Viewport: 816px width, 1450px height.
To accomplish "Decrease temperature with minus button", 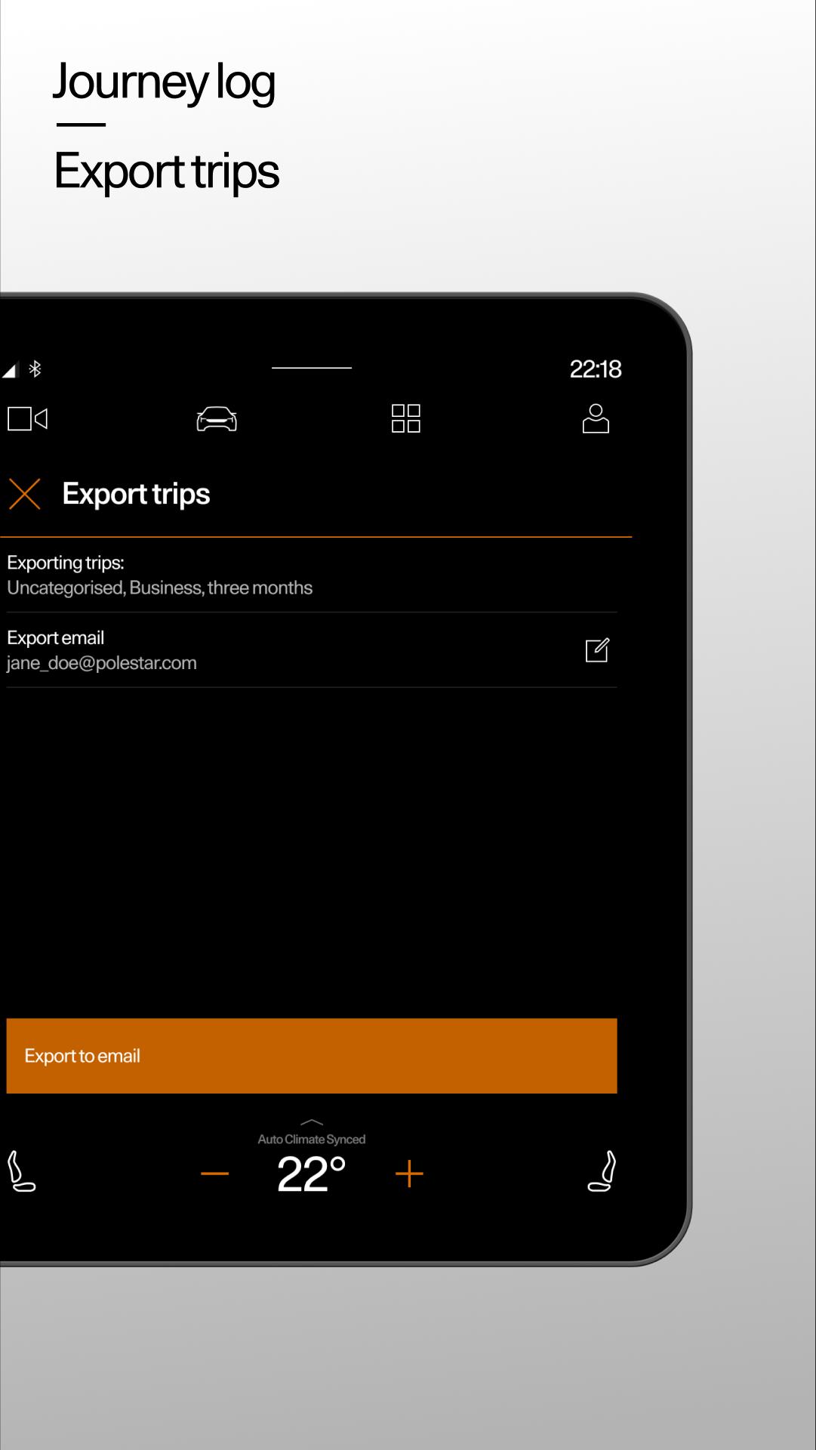I will tap(215, 1174).
